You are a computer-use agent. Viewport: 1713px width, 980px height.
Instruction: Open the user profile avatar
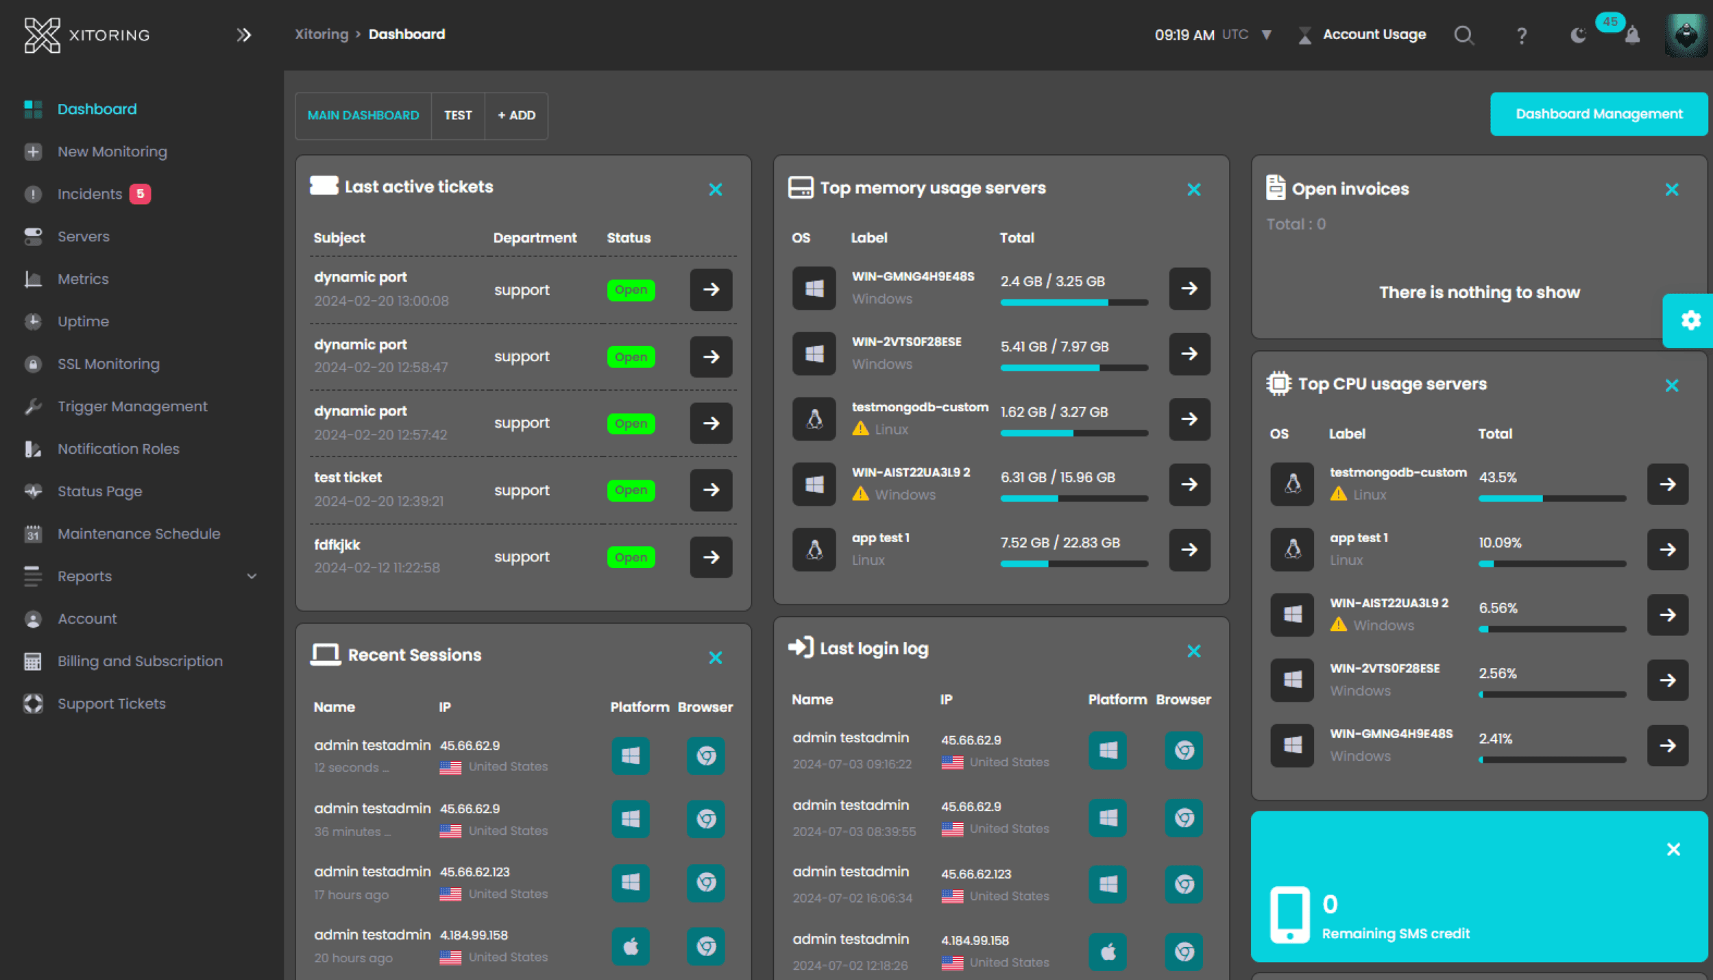[1686, 34]
